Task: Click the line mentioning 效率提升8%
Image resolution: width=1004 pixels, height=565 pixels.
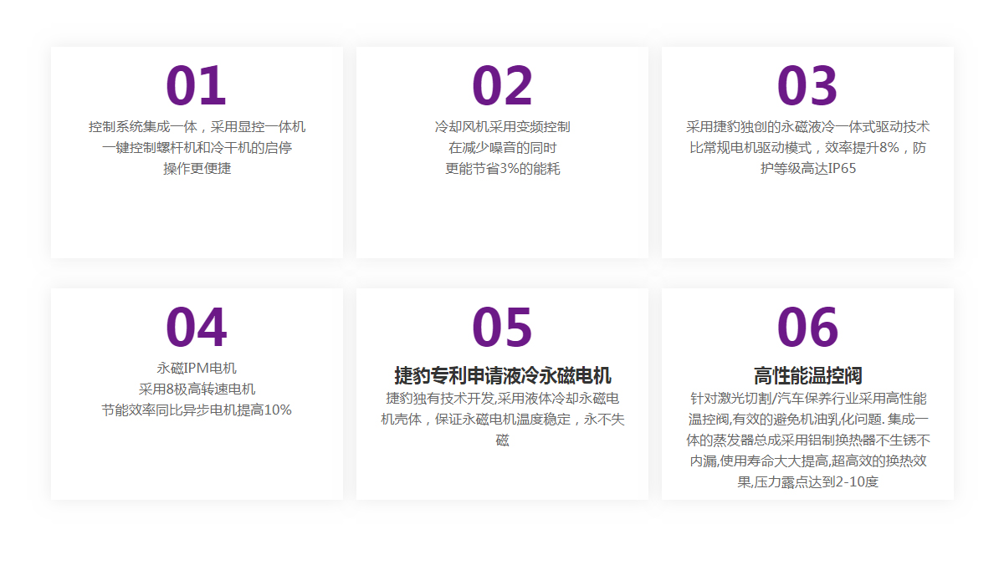Action: pyautogui.click(x=807, y=148)
